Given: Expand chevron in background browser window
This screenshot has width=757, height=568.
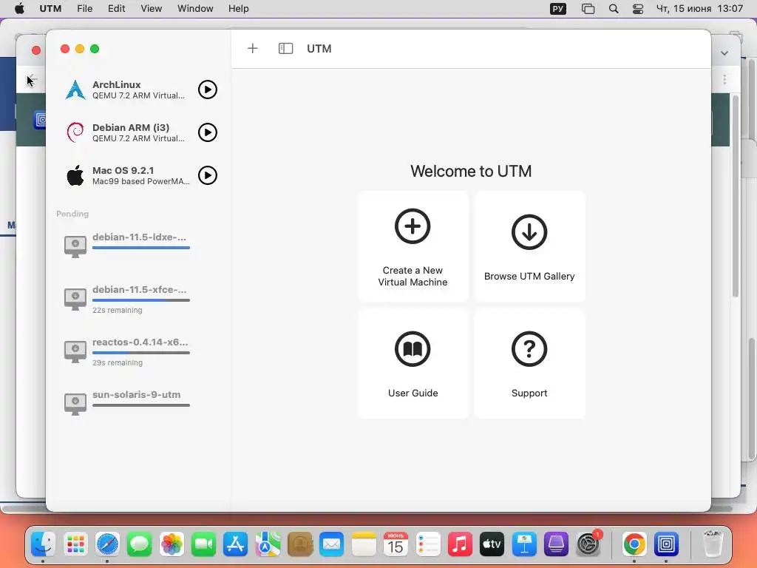Looking at the screenshot, I should [724, 53].
